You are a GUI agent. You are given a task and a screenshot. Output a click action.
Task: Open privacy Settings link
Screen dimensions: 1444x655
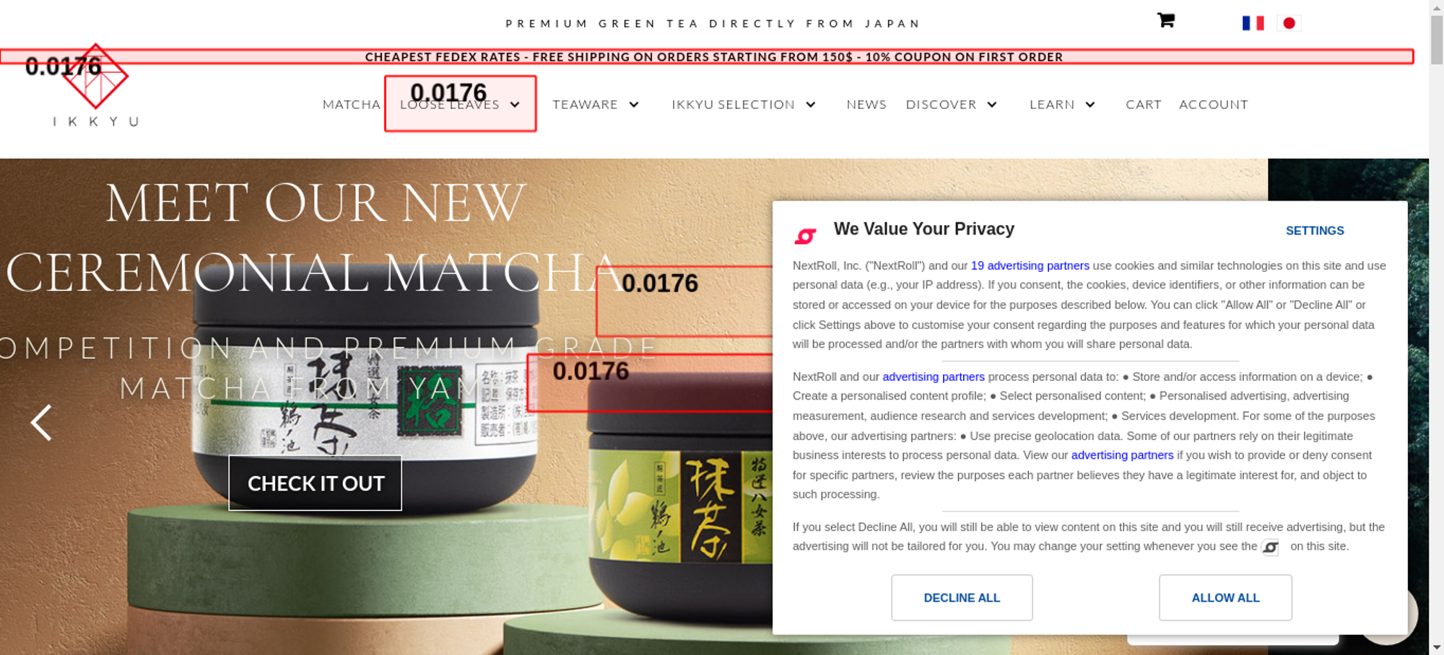click(x=1315, y=231)
